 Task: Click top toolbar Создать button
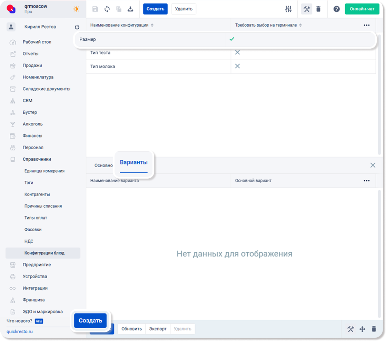click(x=155, y=9)
